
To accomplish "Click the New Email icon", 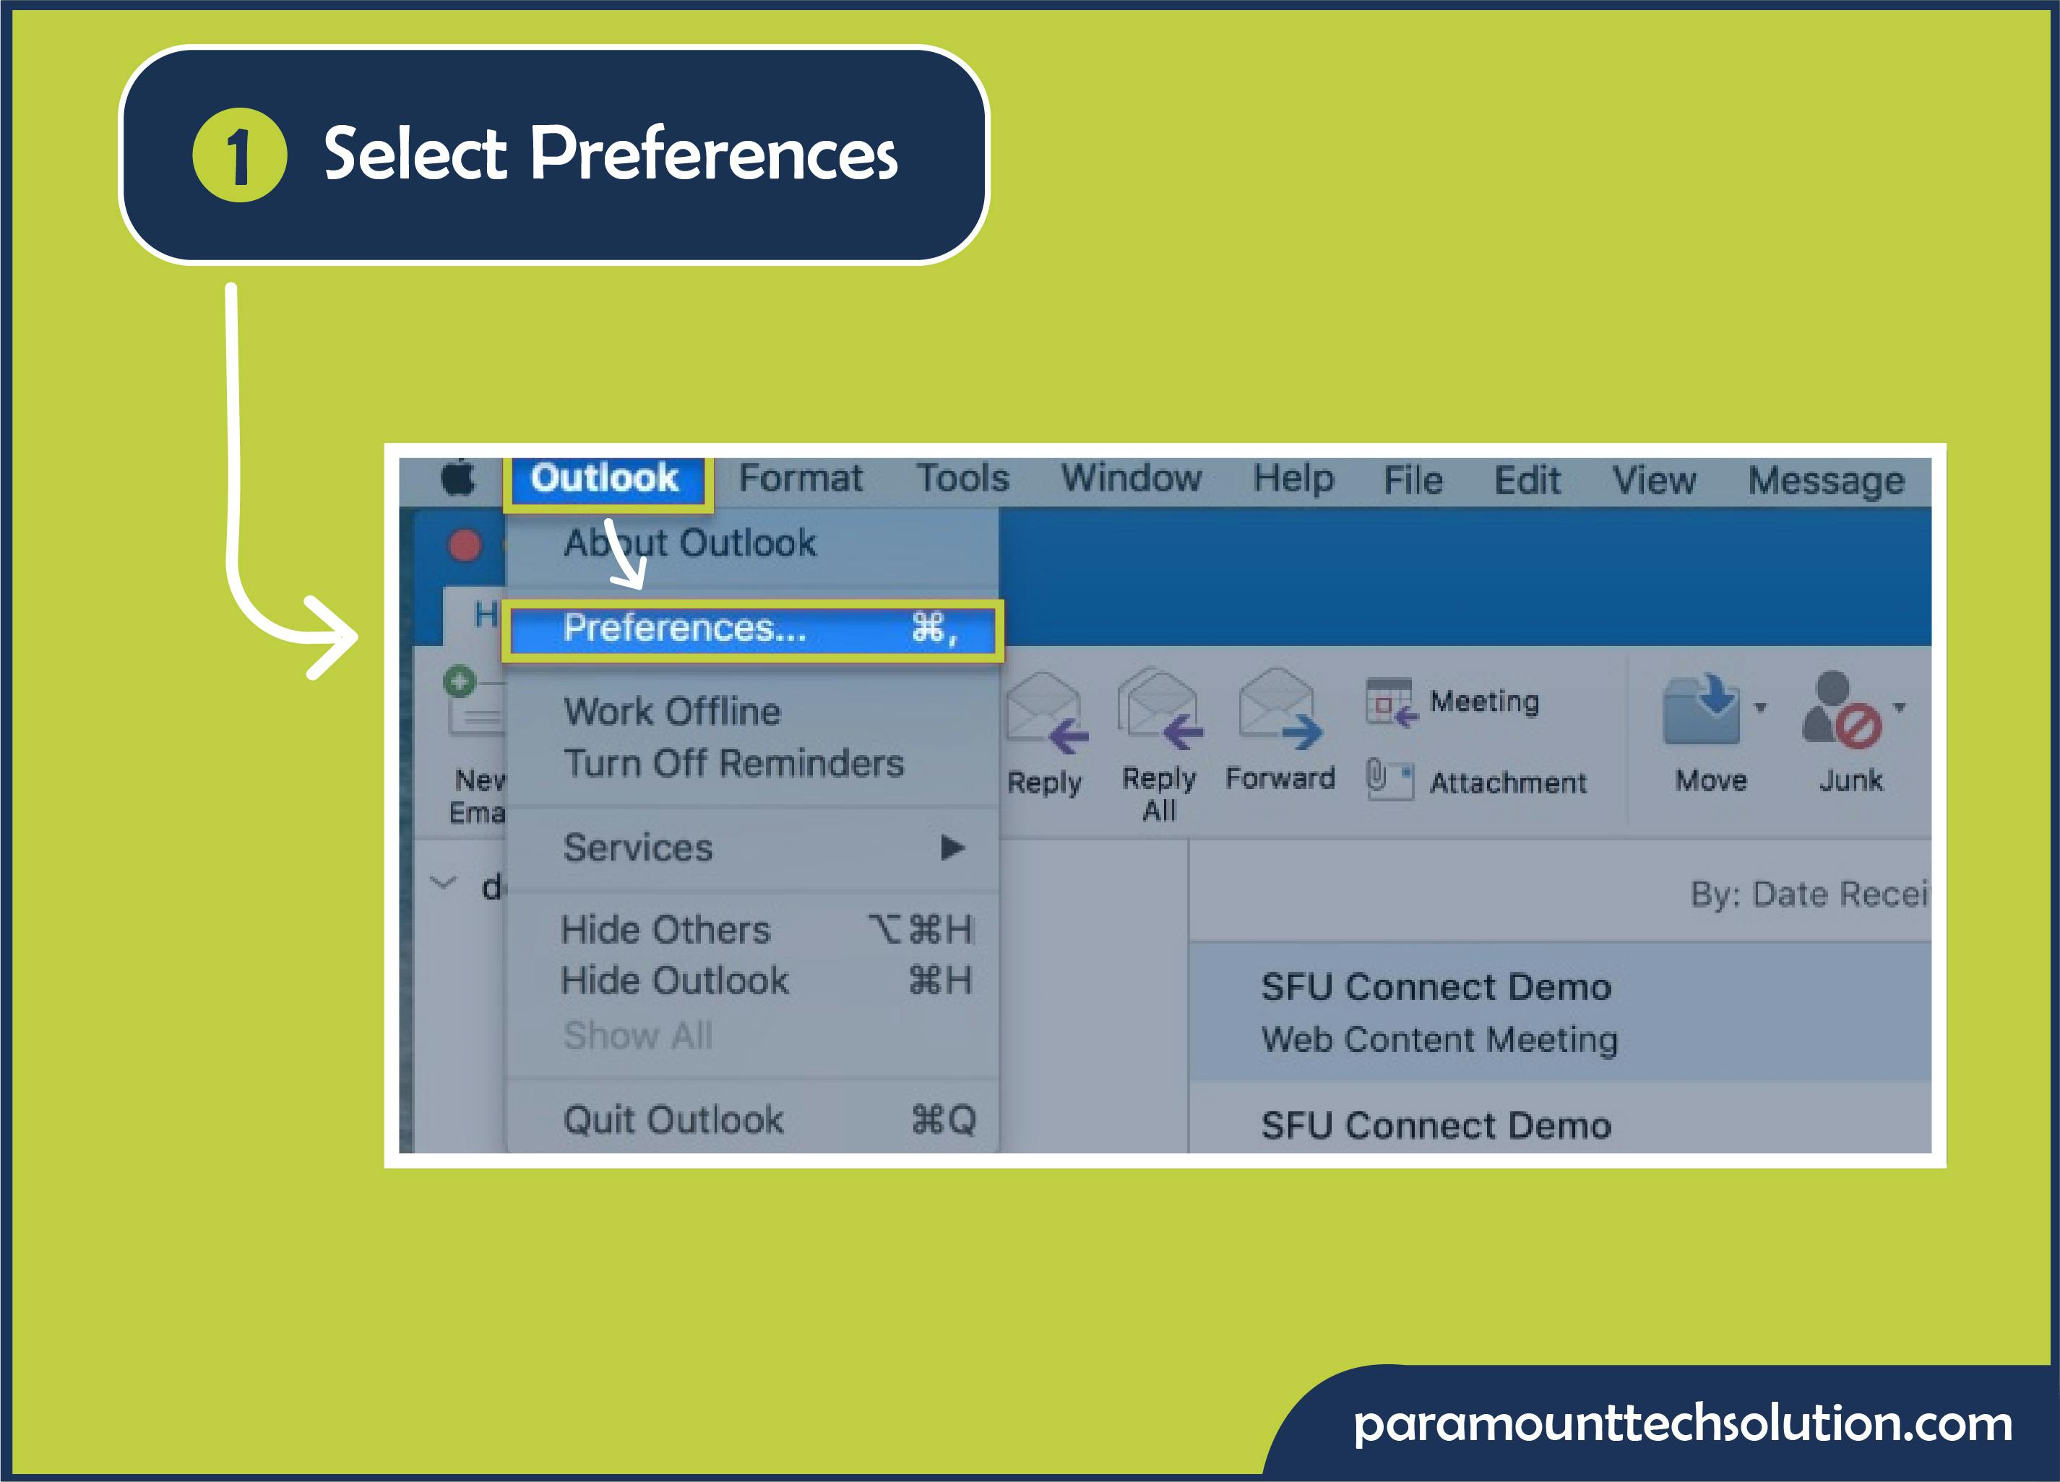I will [474, 701].
